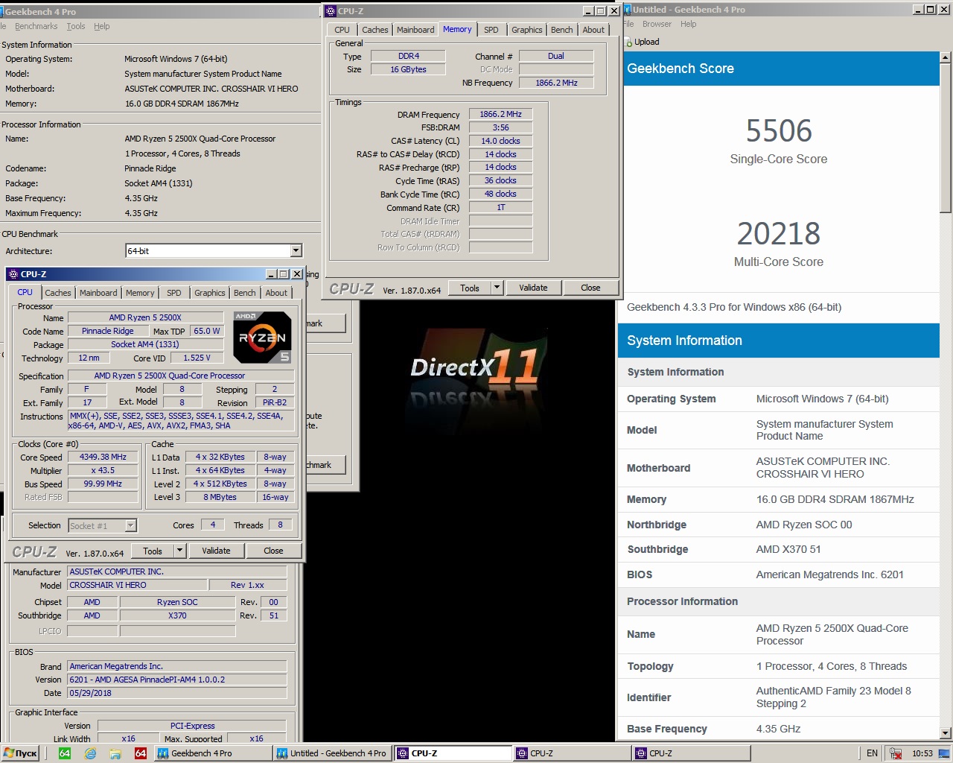Open the Help menu in Geekbench 4 Pro window
The width and height of the screenshot is (953, 763).
[102, 26]
